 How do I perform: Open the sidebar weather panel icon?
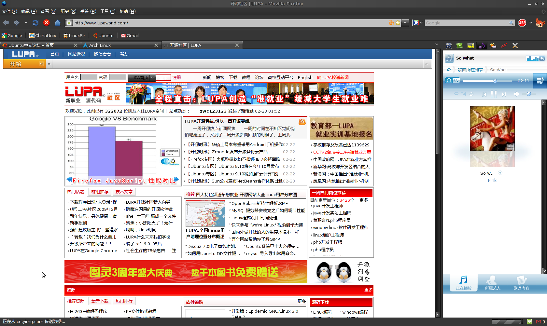[493, 46]
